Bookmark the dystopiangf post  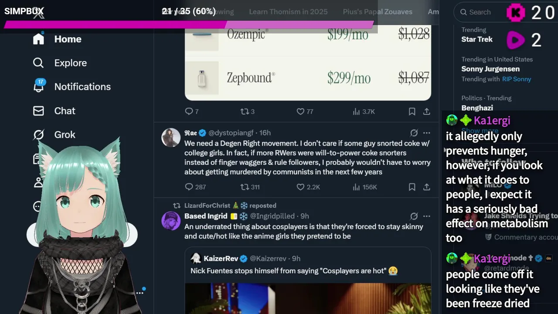[x=412, y=187]
